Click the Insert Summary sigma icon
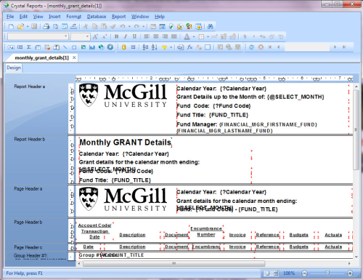The height and width of the screenshot is (280, 363). pos(29,47)
